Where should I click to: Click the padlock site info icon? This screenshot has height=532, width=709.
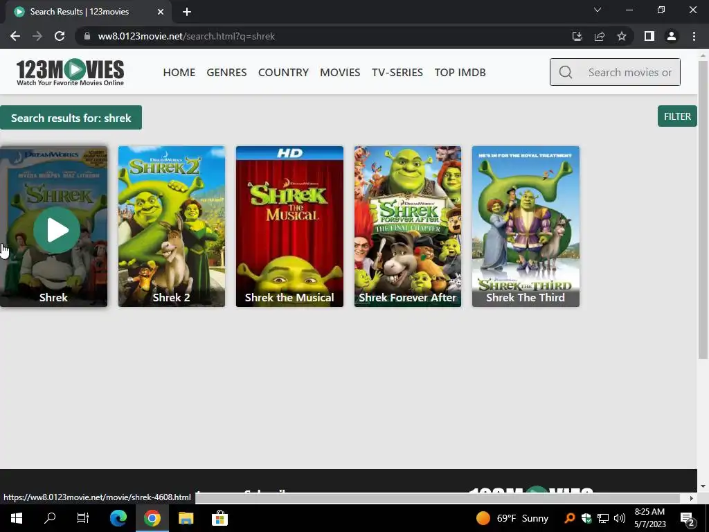click(87, 36)
